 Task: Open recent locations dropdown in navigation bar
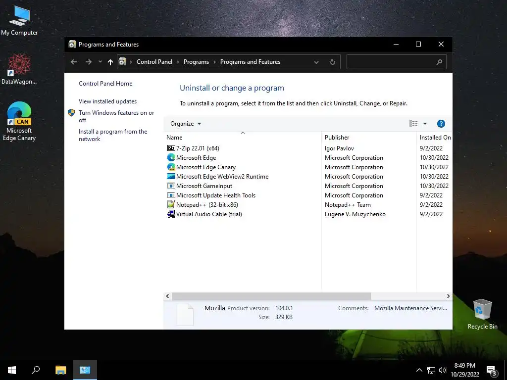point(100,62)
